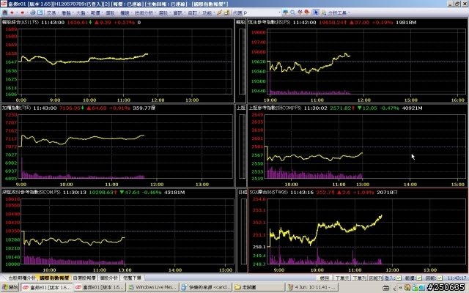Image resolution: width=469 pixels, height=293 pixels.
Task: Select the zoom magnifier beside 分析工具
Action: tap(324, 12)
